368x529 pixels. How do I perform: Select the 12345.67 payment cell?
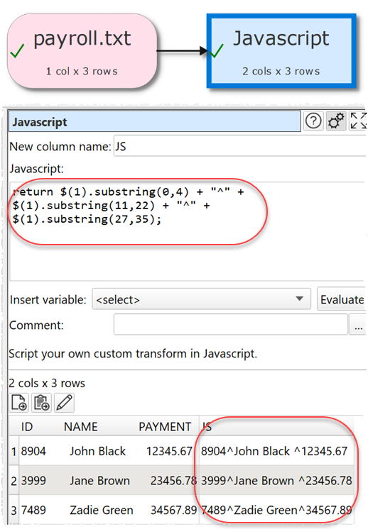coord(169,451)
